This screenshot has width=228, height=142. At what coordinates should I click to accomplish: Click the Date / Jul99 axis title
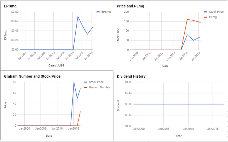[56, 65]
